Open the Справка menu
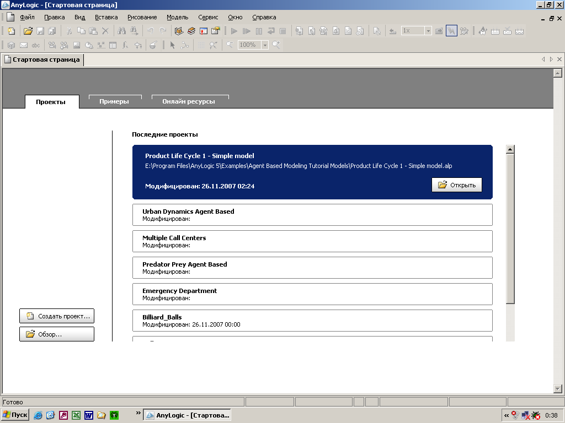Image resolution: width=565 pixels, height=423 pixels. (x=264, y=17)
